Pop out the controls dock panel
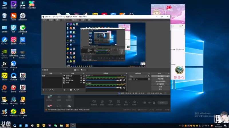Screen dimensions: 229x128 (x=169, y=73)
